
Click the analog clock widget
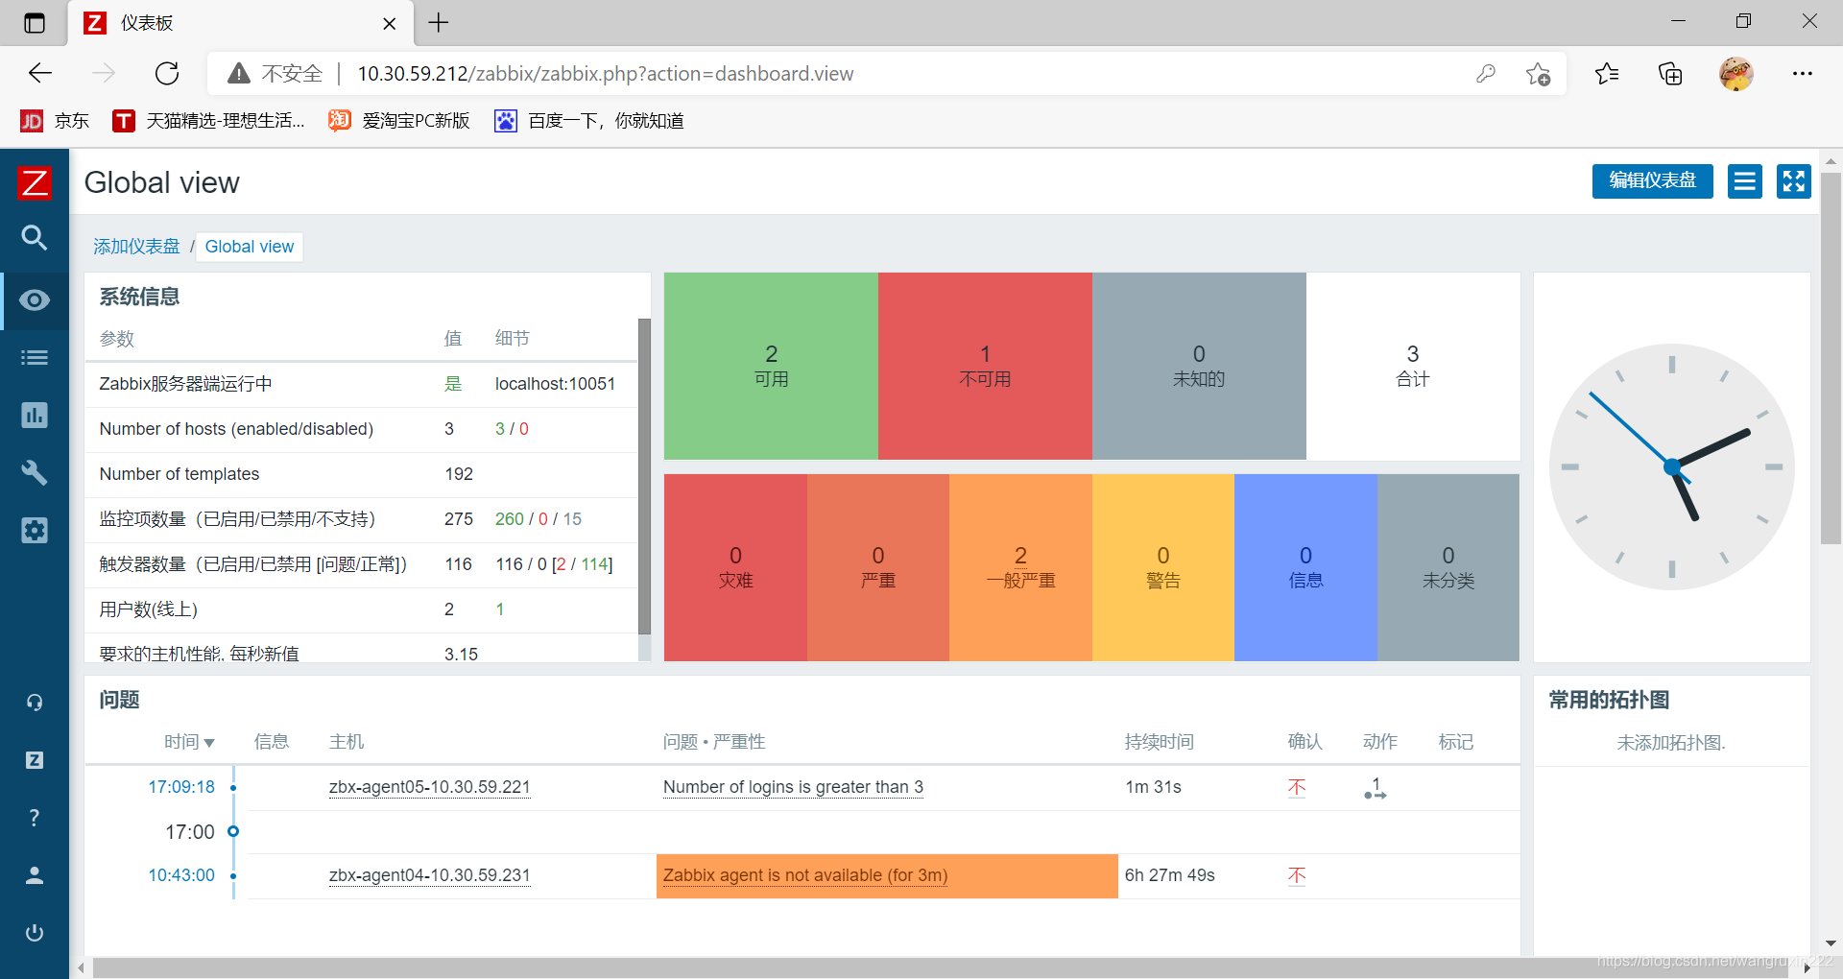[1672, 466]
